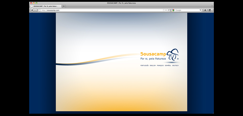Click the Sousacamp mushroom logo
Screen dimensions: 243x116
[173, 55]
